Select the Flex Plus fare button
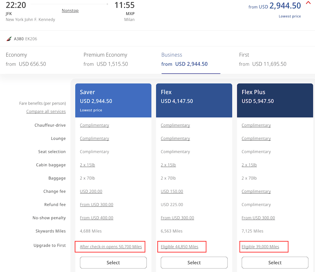 click(275, 263)
